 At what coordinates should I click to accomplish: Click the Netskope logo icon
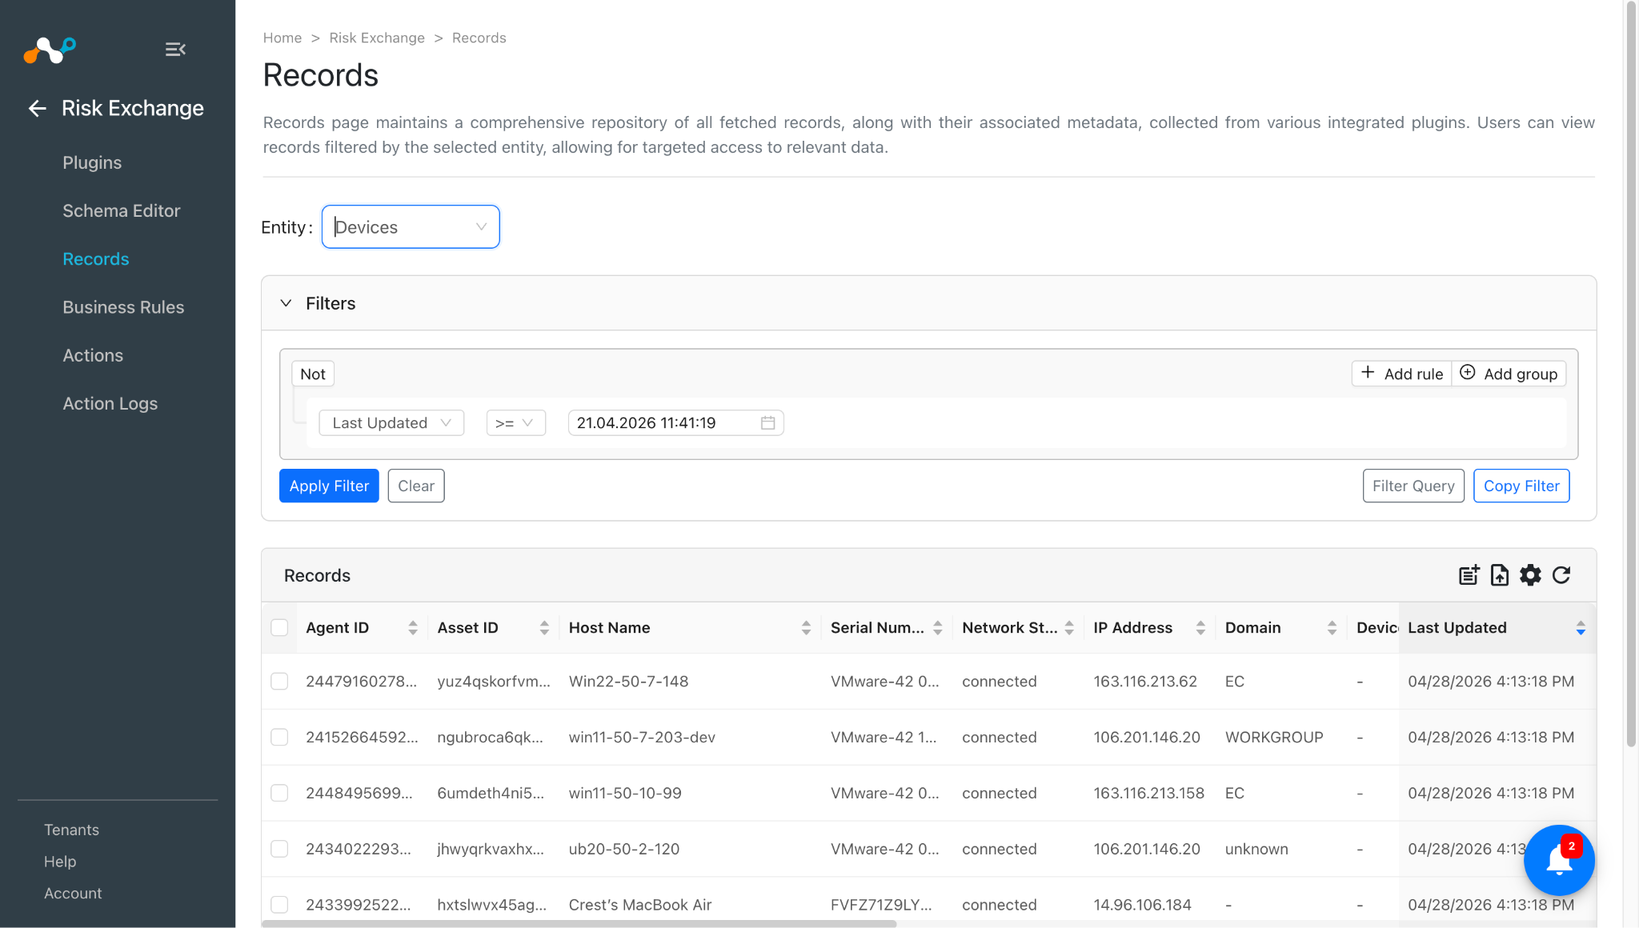tap(50, 50)
